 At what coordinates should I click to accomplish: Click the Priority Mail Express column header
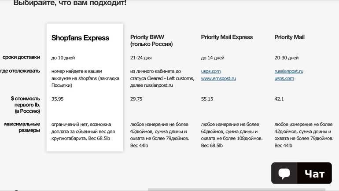pos(227,37)
